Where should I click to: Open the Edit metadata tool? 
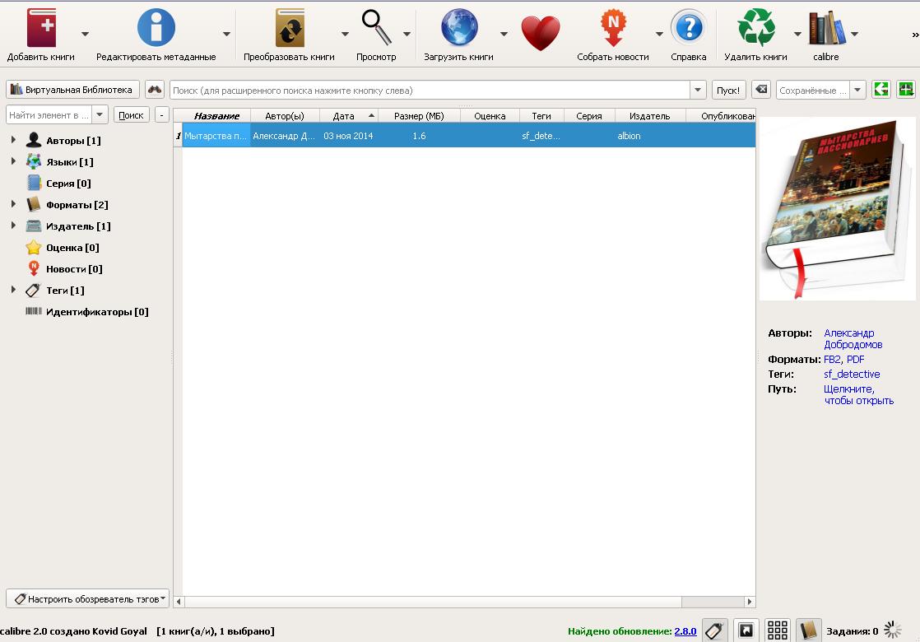pos(156,29)
